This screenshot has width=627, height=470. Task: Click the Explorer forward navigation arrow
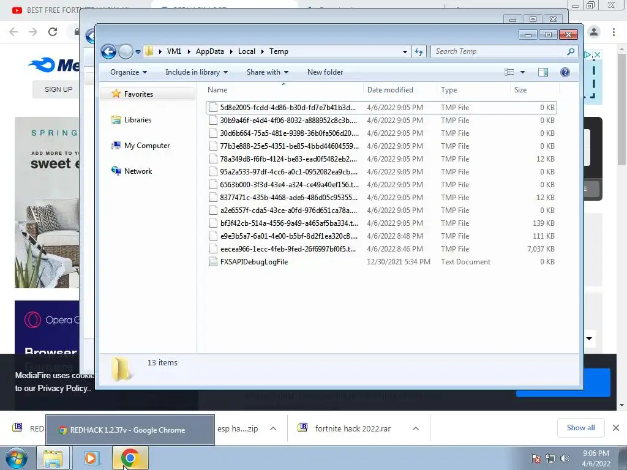click(126, 51)
